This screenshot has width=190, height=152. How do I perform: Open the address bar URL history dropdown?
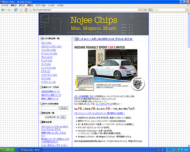point(142,10)
